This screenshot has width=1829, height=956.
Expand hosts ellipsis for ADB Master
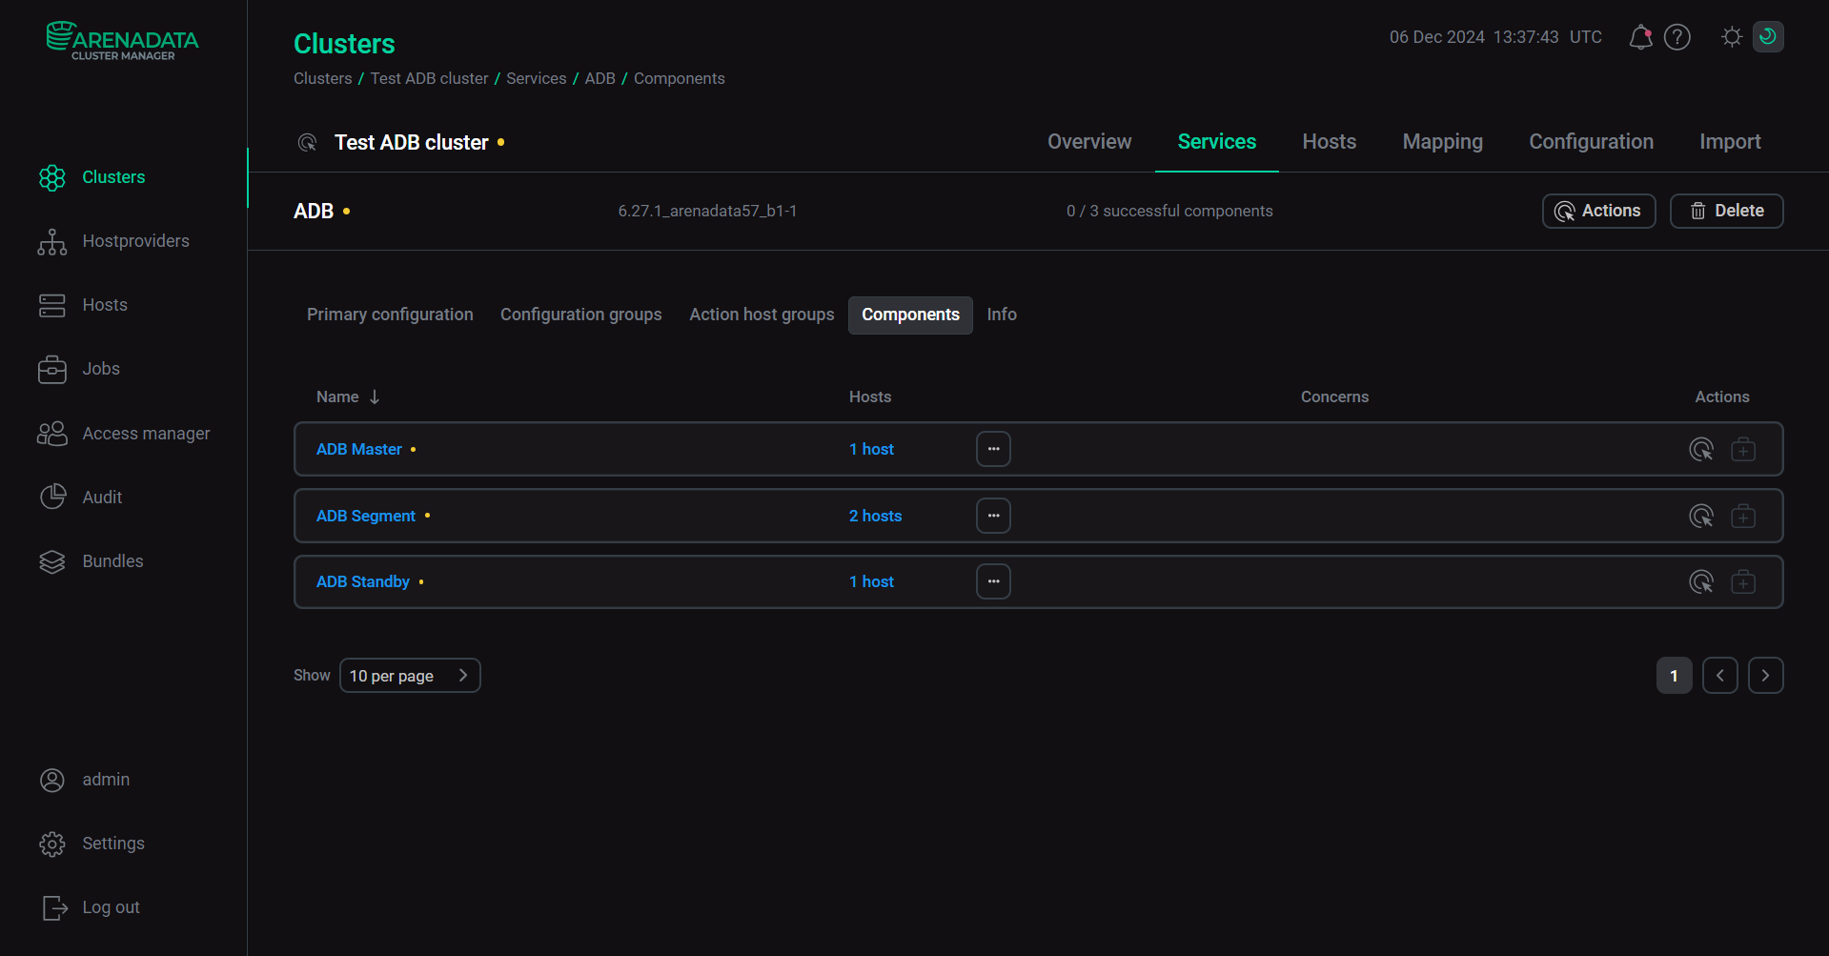(993, 449)
